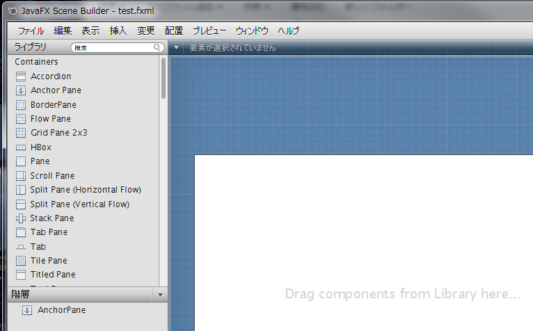
Task: Click the Split Pane (Horizontal Flow) icon
Action: tap(21, 190)
